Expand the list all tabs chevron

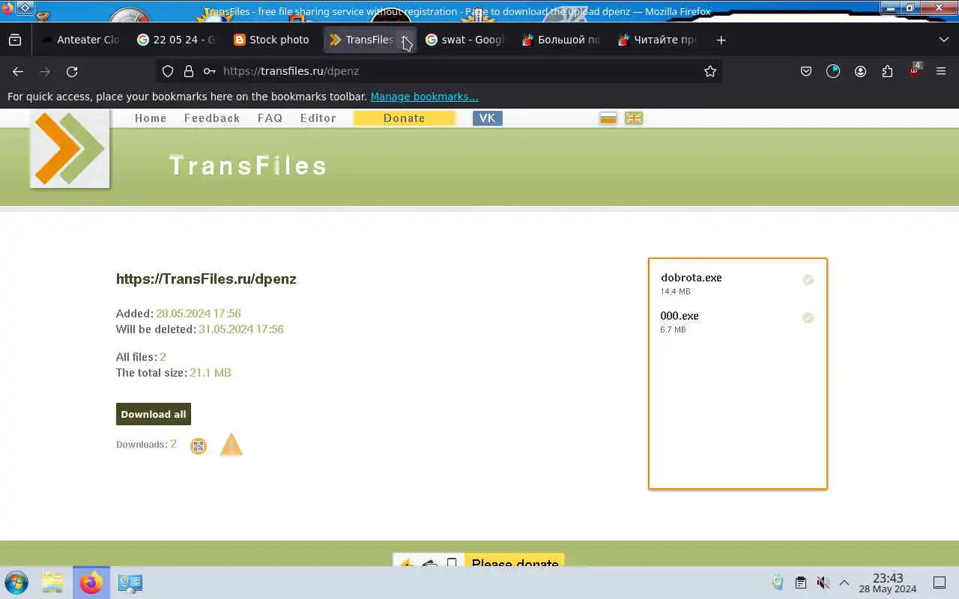pyautogui.click(x=943, y=40)
